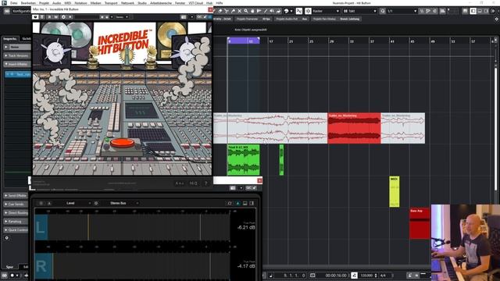The image size is (500, 281).
Task: Toggle snap to zero crossing
Action: [x=298, y=11]
